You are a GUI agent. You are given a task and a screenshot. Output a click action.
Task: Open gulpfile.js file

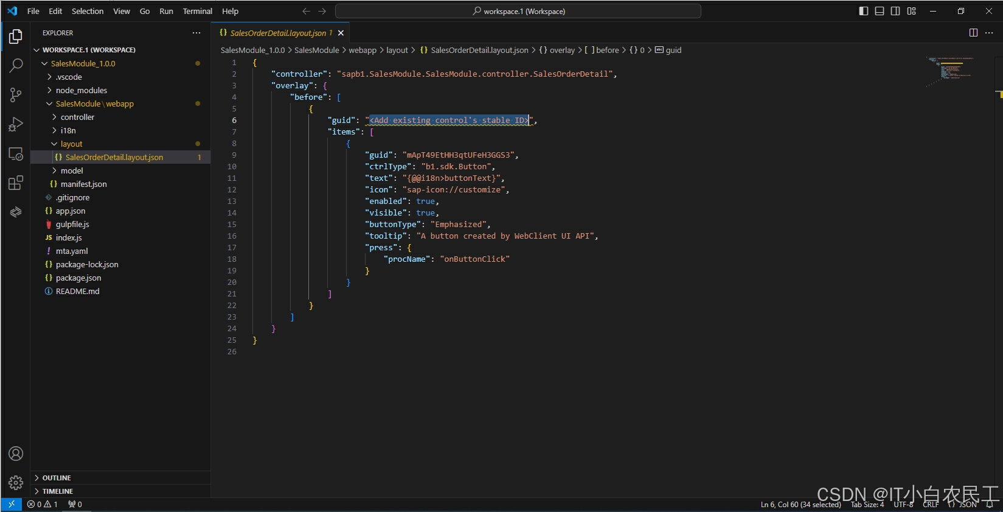(120, 224)
